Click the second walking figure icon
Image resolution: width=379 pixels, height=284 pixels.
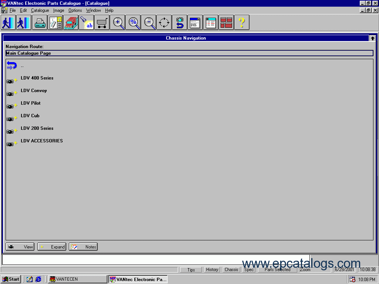click(x=24, y=23)
